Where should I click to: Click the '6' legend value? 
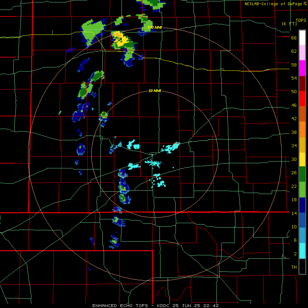click(x=295, y=240)
